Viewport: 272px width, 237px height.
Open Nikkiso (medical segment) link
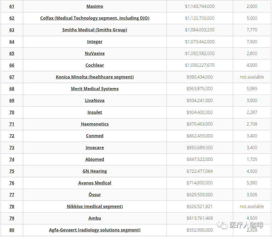(x=95, y=206)
